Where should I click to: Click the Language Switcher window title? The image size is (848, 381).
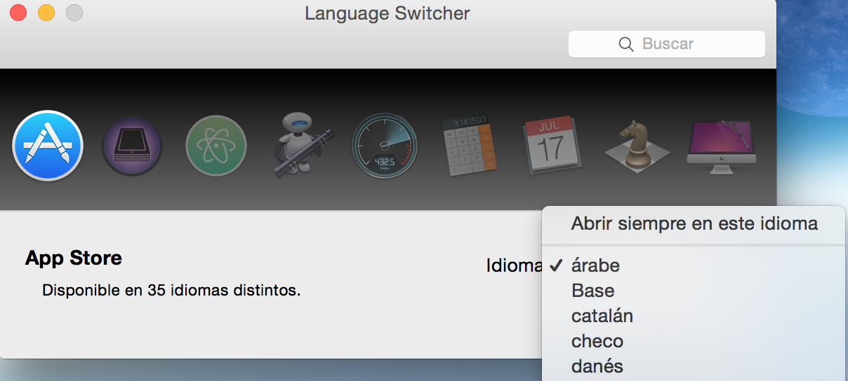pyautogui.click(x=387, y=13)
